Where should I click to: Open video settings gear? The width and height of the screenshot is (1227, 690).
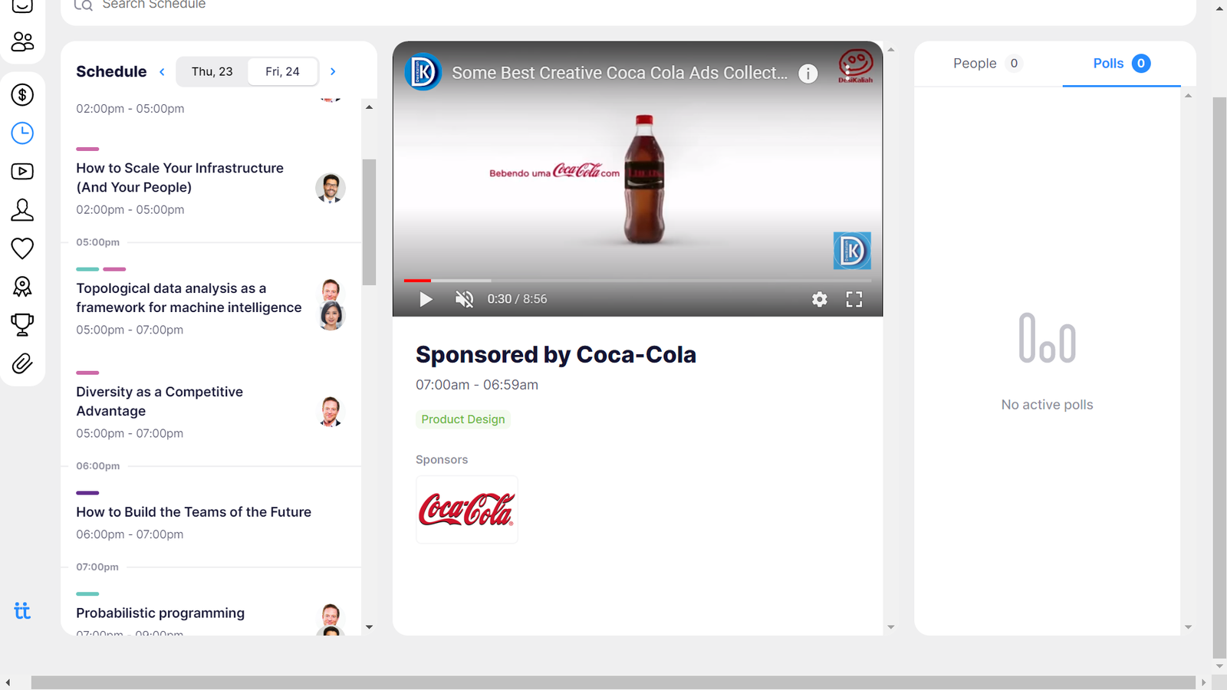coord(820,299)
